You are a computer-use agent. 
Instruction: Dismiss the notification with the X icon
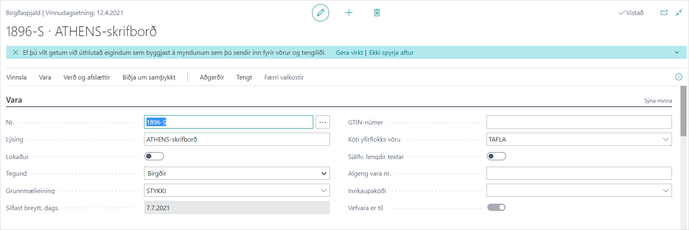[15, 52]
